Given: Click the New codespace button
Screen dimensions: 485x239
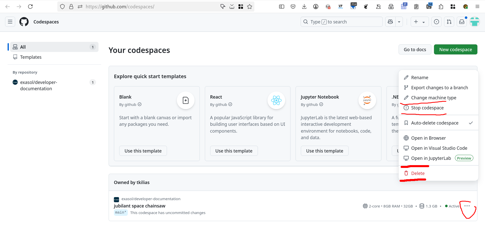Looking at the screenshot, I should [455, 49].
